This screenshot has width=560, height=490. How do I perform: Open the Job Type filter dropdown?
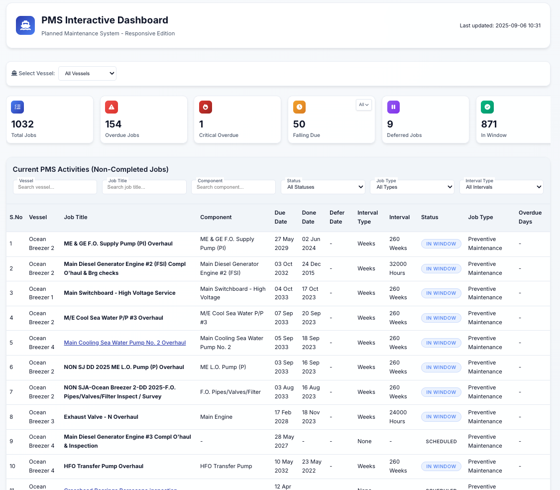click(412, 187)
